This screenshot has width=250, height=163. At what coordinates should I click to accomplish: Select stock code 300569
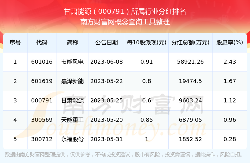click(x=42, y=120)
